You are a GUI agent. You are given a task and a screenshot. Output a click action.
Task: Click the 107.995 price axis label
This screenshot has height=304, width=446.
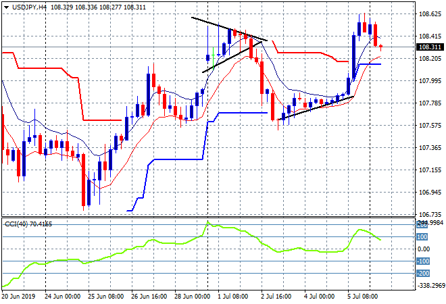(430, 81)
